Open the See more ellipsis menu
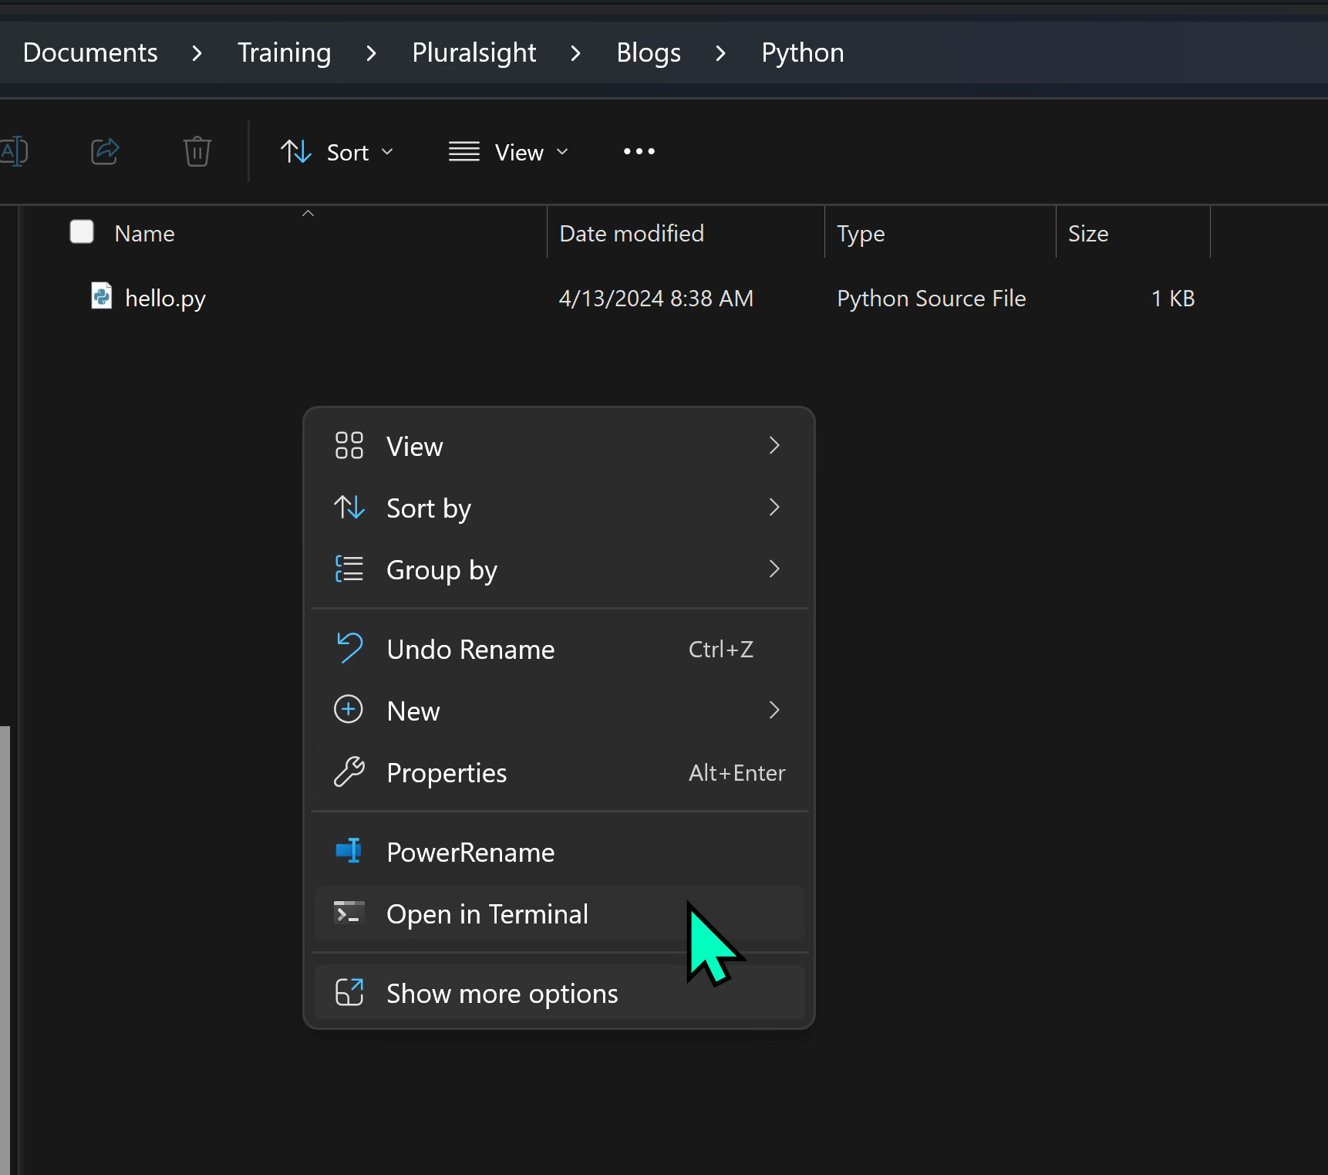Image resolution: width=1328 pixels, height=1175 pixels. tap(639, 151)
